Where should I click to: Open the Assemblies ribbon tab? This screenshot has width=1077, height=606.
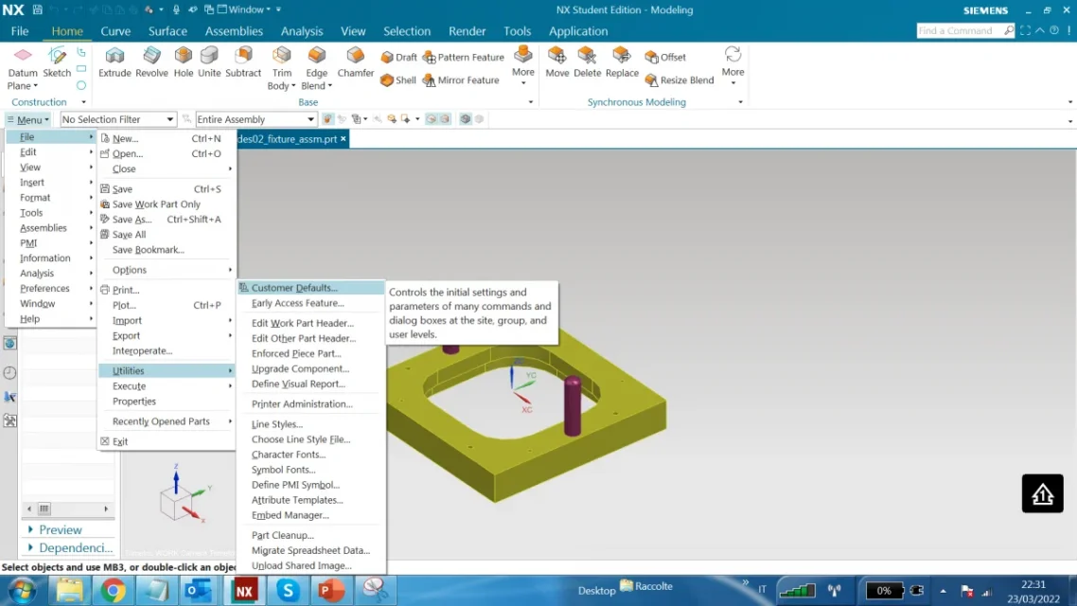tap(234, 31)
